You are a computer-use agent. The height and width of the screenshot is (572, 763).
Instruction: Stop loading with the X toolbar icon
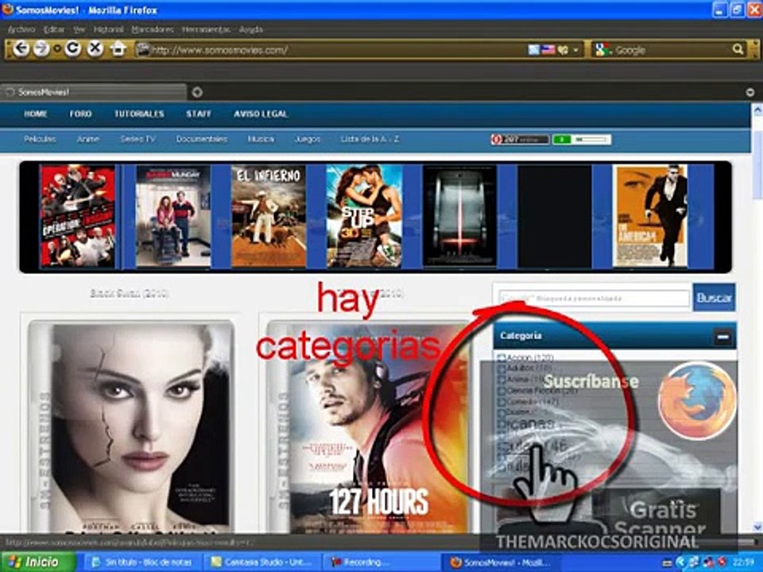95,48
